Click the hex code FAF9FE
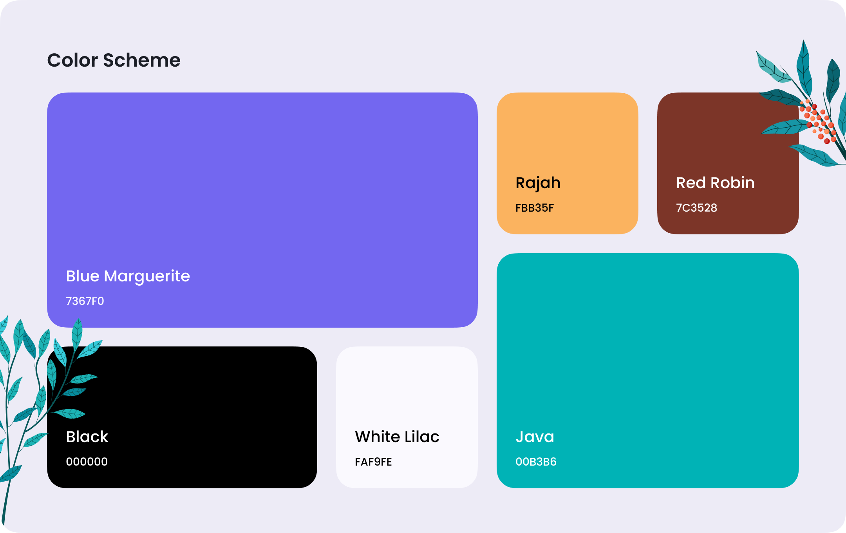Screen dimensions: 846x533 pos(373,462)
